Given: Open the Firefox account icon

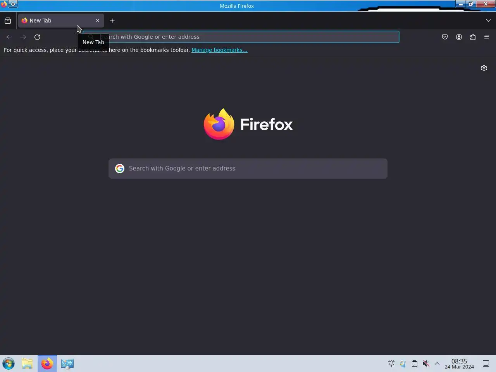Looking at the screenshot, I should [459, 37].
